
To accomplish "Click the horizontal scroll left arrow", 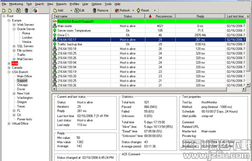I will [54, 89].
